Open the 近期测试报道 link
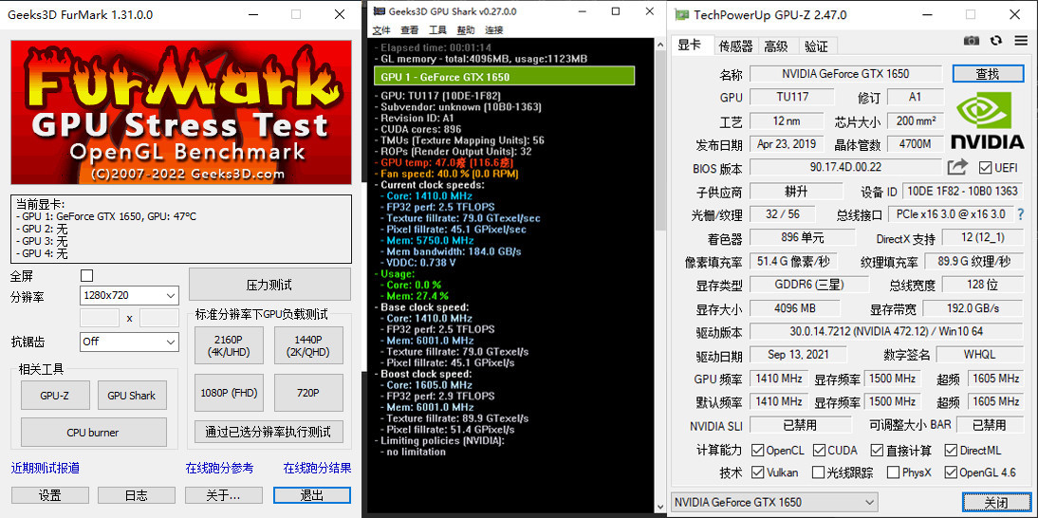The height and width of the screenshot is (518, 1038). click(46, 468)
